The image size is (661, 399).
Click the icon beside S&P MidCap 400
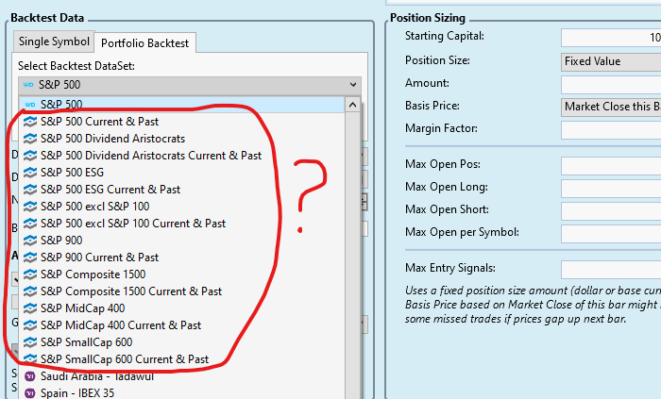coord(30,308)
